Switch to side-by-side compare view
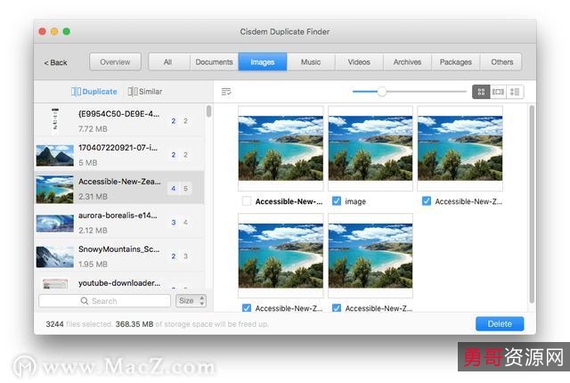The image size is (570, 383). (x=498, y=92)
